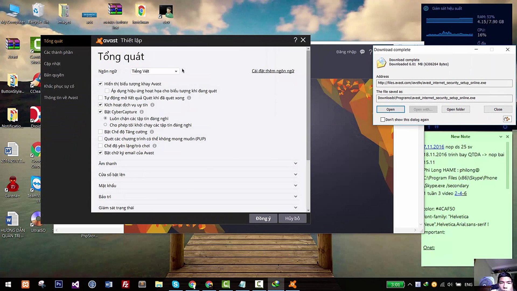Click the chat bubble icon beside Đăng nhập
The height and width of the screenshot is (291, 517).
click(362, 52)
